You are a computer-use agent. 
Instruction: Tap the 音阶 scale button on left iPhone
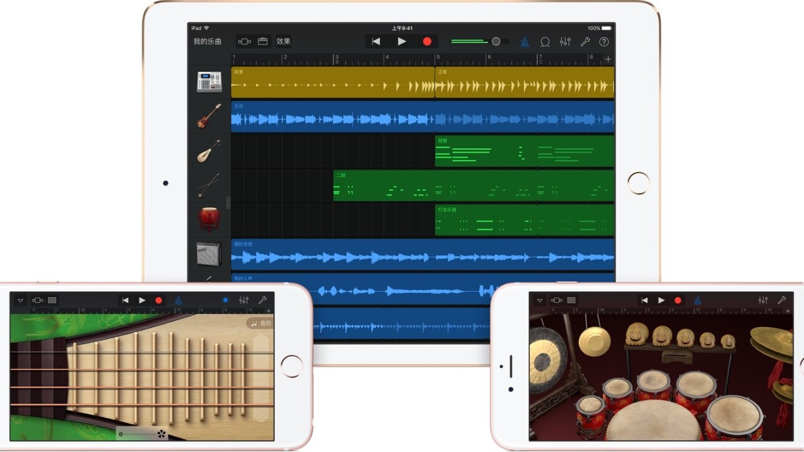pos(260,323)
